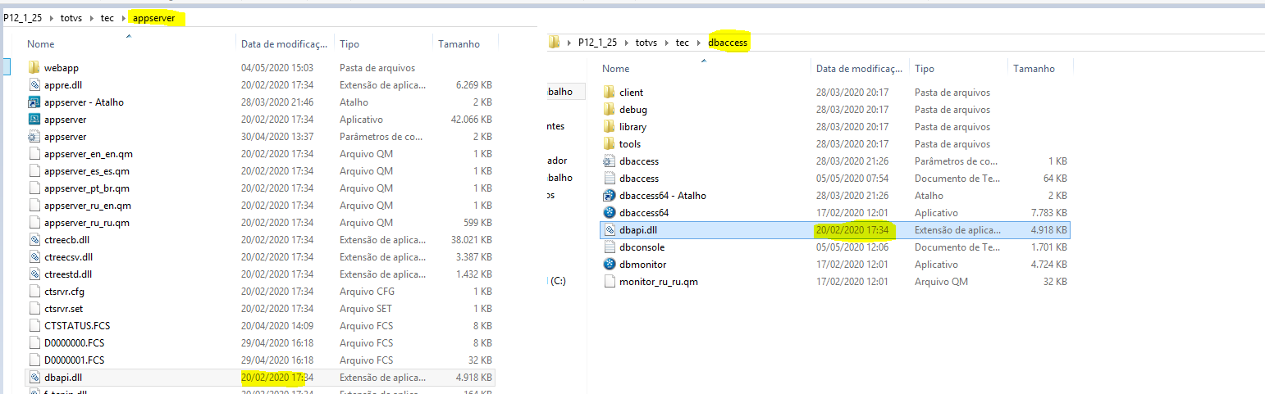Screen dimensions: 1265x394
Task: Click date 05/05/2020 12:06 for dbconsole
Action: click(x=853, y=247)
